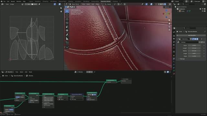Select the Transform tool

67,31
